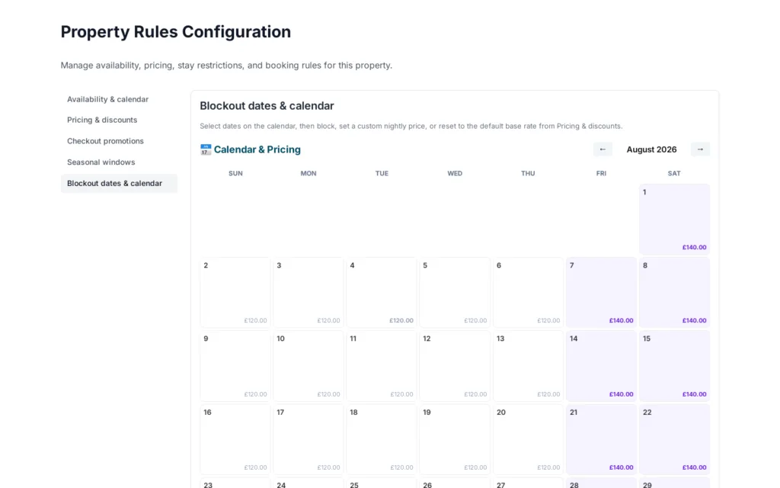The height and width of the screenshot is (488, 780).
Task: Select Blockout dates & calendar sidebar item
Action: pos(119,183)
